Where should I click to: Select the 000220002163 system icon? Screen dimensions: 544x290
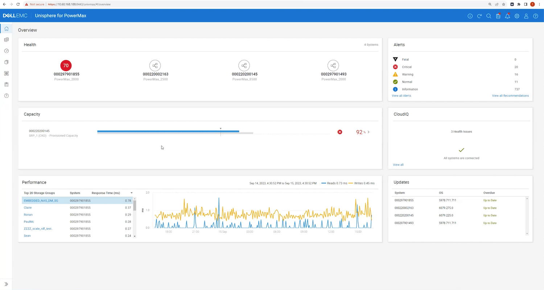point(155,66)
